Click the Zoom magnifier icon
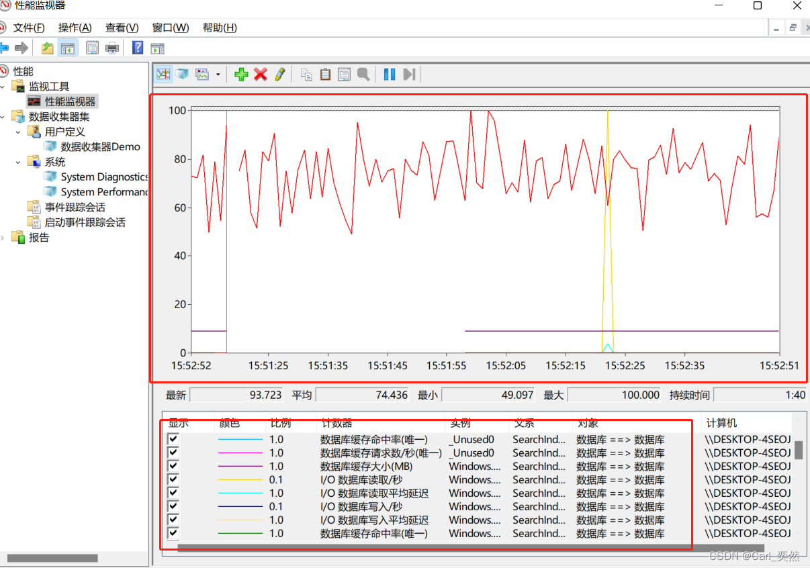This screenshot has height=568, width=810. pyautogui.click(x=363, y=75)
